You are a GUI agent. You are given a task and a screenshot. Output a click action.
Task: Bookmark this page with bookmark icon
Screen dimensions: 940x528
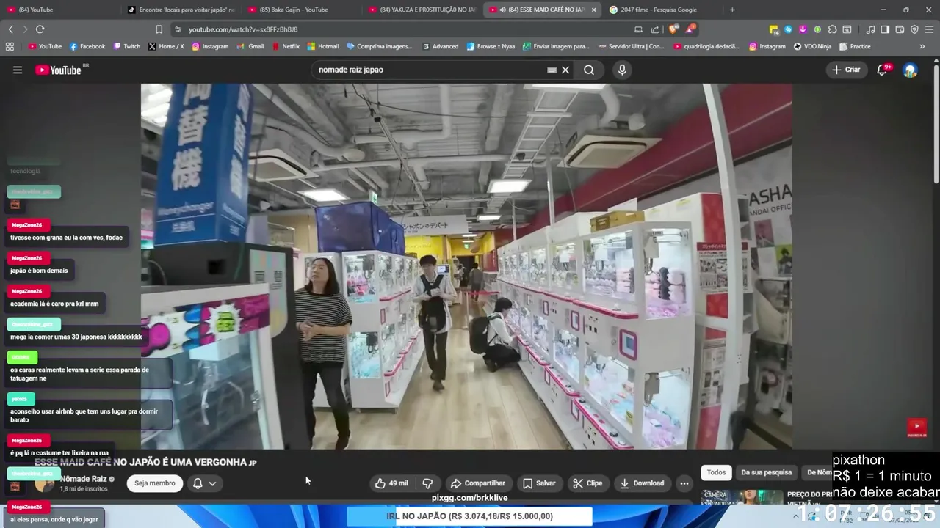(x=159, y=29)
